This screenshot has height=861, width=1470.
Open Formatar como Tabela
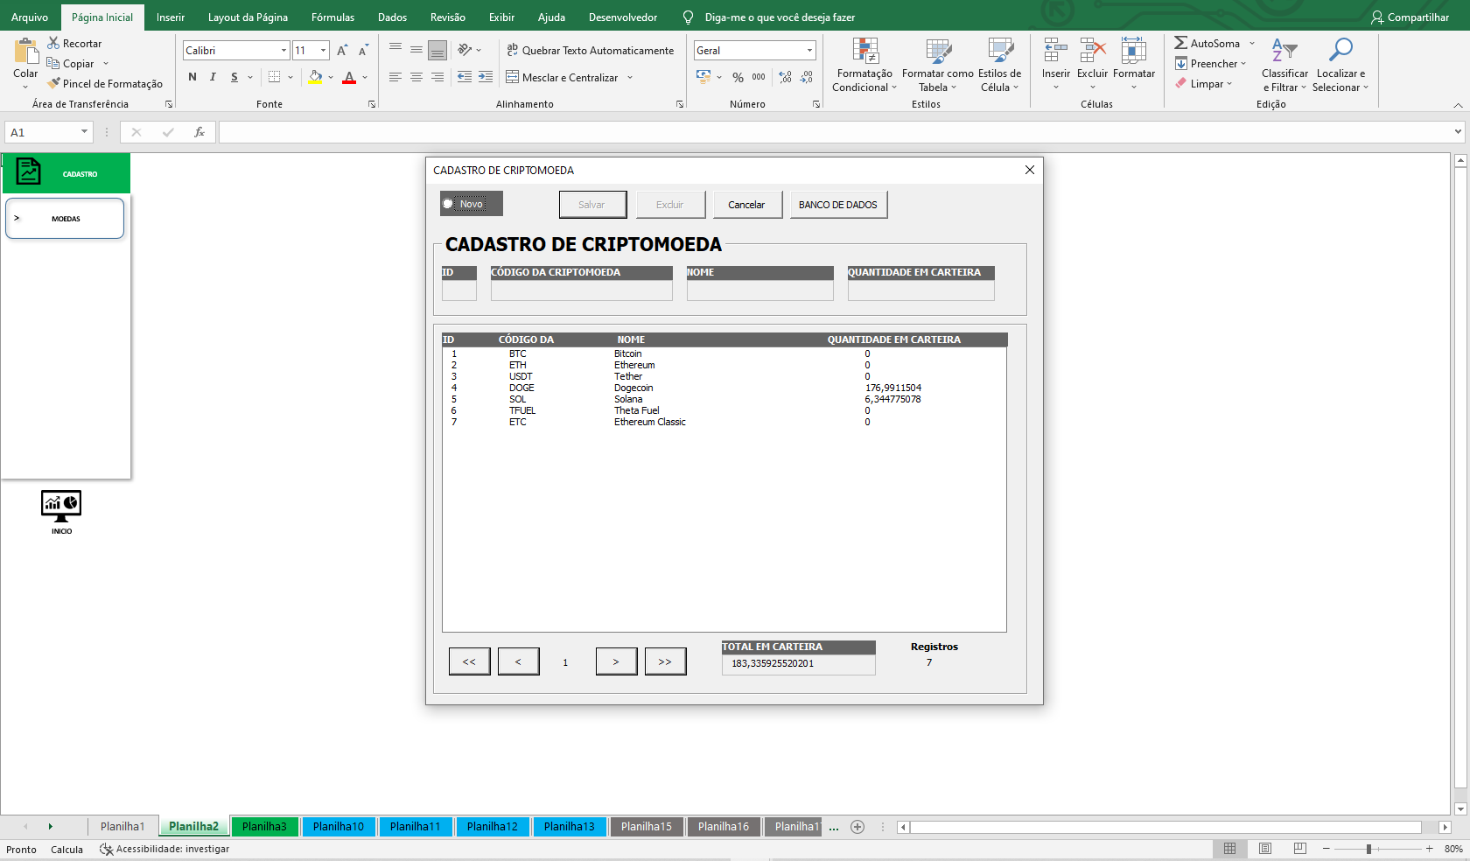click(x=937, y=64)
